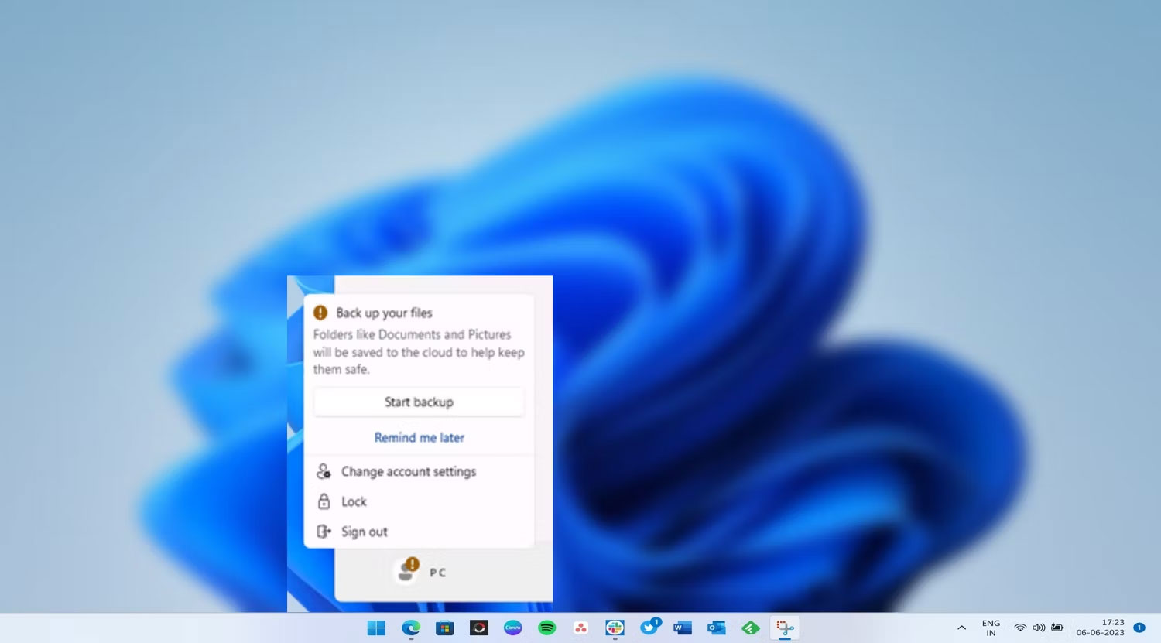Choose Lock from the OneDrive menu
Screen dimensions: 1161x643
pos(354,501)
